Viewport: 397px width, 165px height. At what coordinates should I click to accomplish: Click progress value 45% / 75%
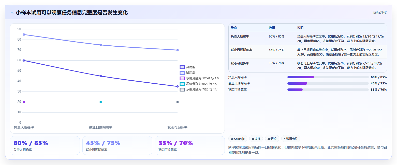[x=379, y=83]
